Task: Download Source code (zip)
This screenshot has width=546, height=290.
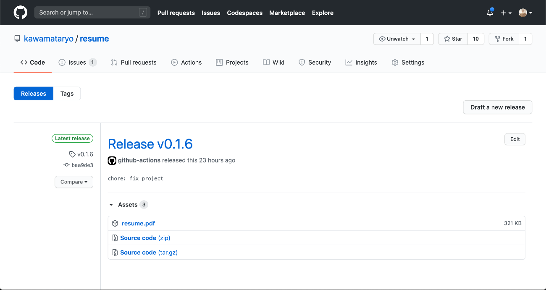Action: [x=145, y=238]
